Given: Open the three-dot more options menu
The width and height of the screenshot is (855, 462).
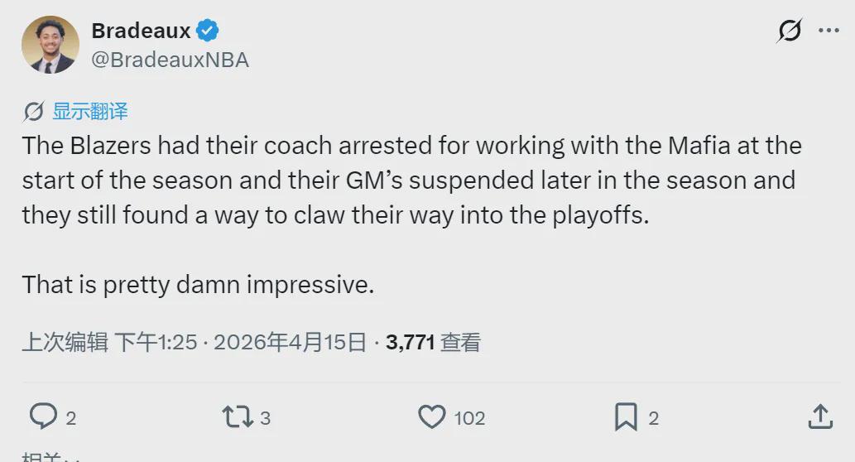Looking at the screenshot, I should pos(829,31).
